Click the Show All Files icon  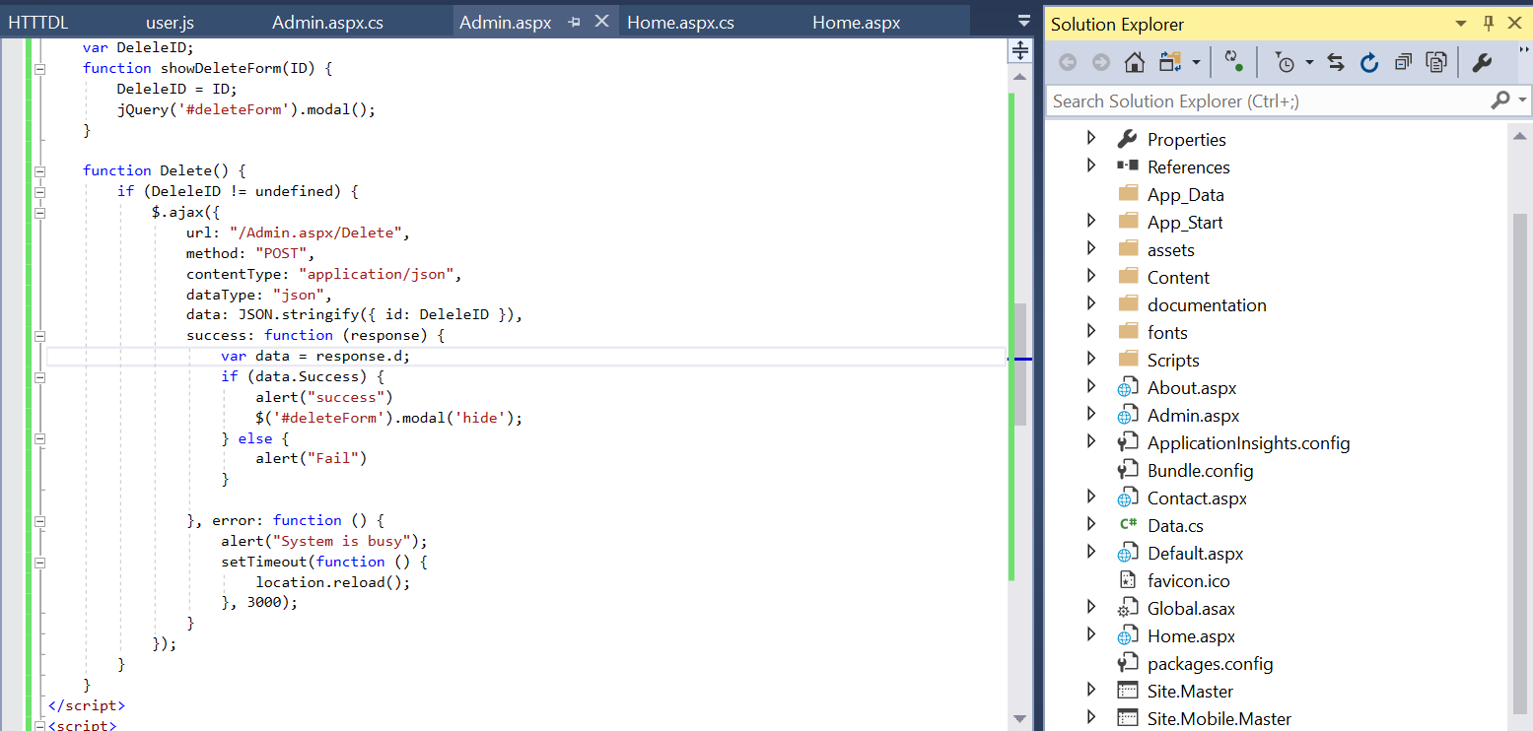pyautogui.click(x=1436, y=63)
